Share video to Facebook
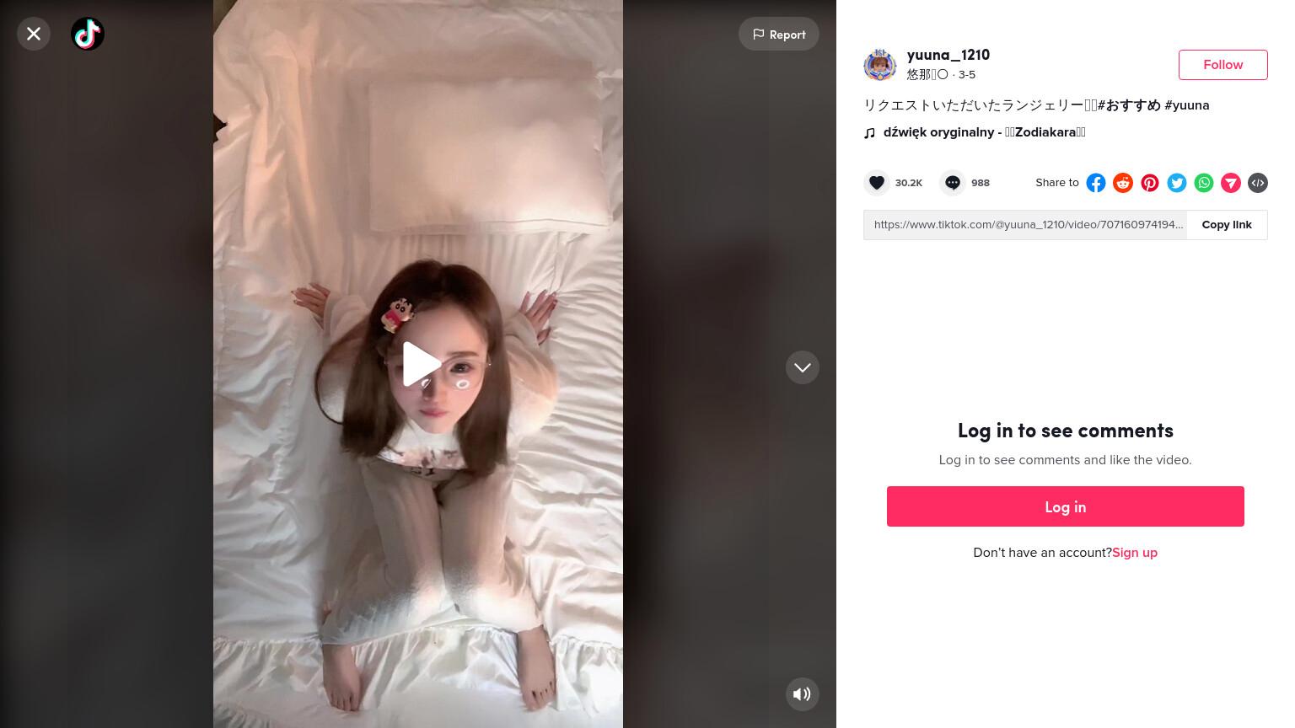Viewport: 1295px width, 728px height. (1096, 183)
